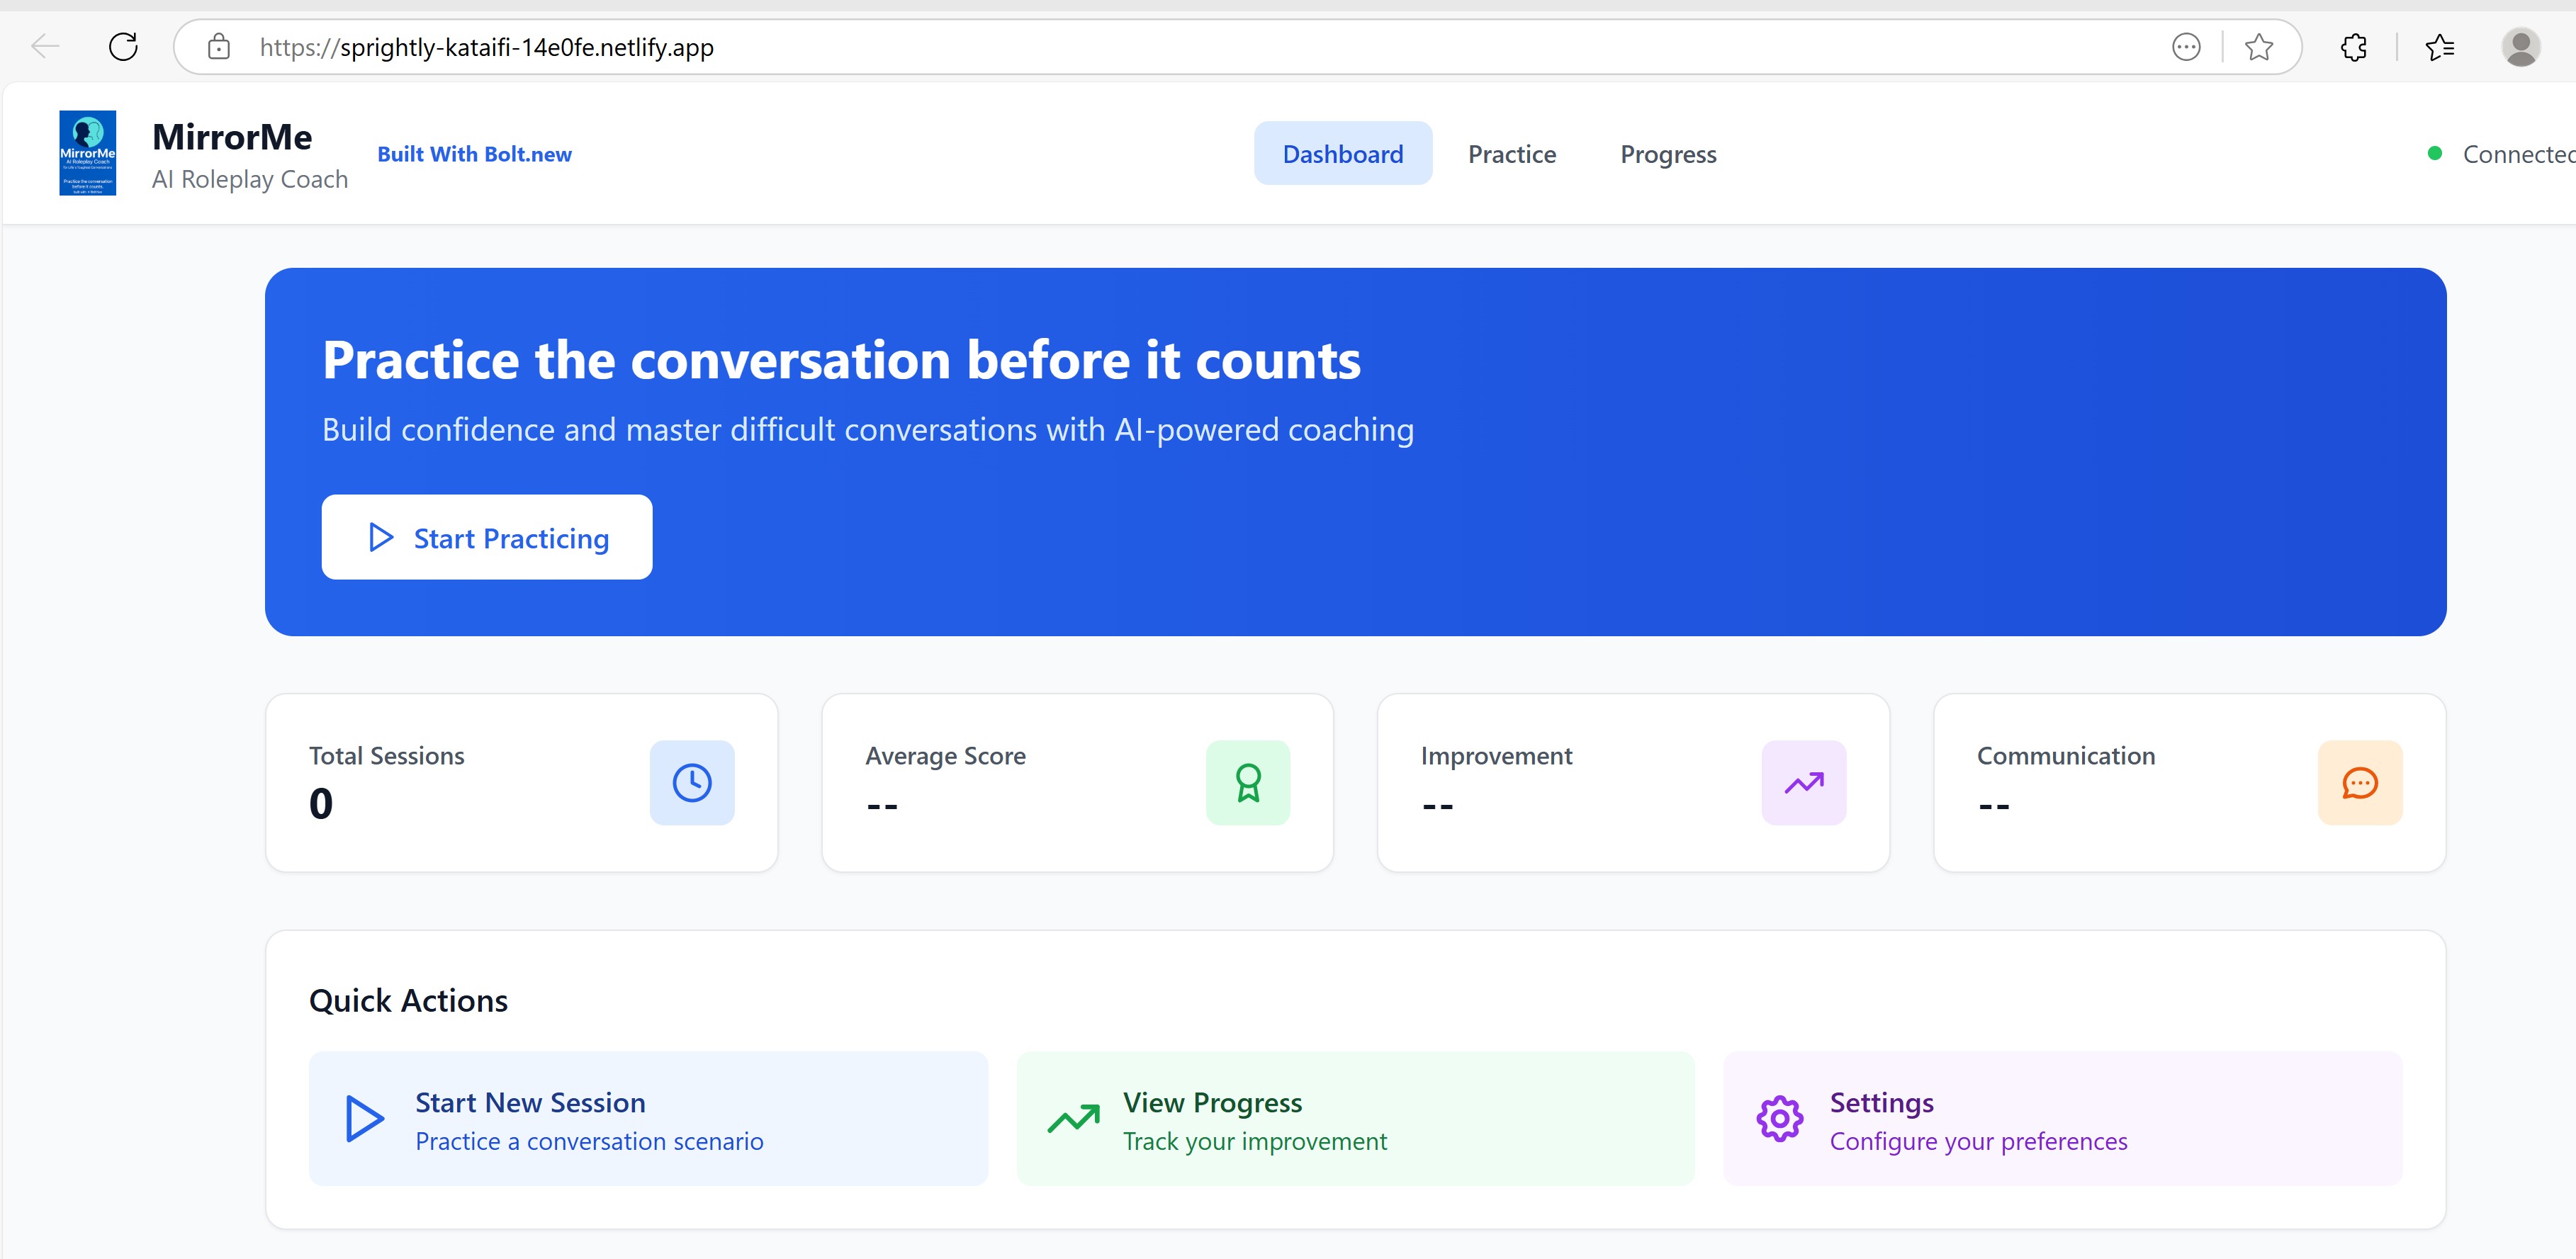The width and height of the screenshot is (2576, 1259).
Task: Click the URL address bar field
Action: click(1100, 47)
